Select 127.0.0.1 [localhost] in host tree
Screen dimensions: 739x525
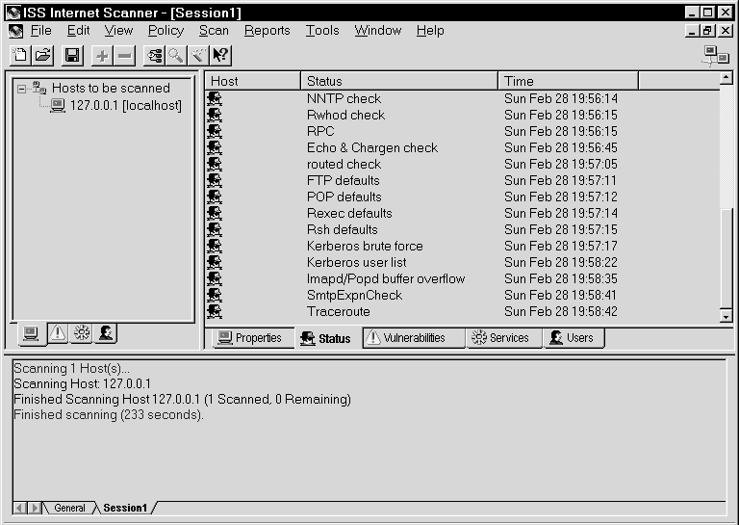(x=125, y=105)
